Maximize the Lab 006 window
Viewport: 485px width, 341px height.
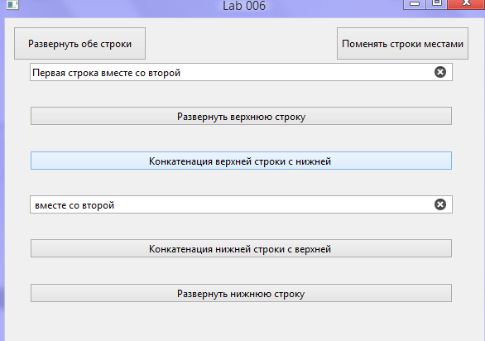click(x=436, y=4)
